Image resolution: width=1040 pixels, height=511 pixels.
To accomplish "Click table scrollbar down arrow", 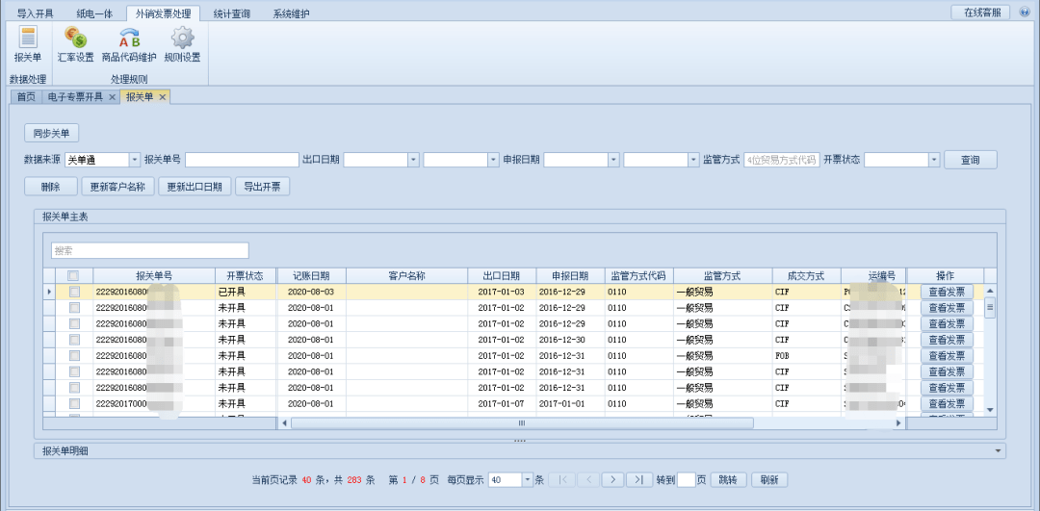I will click(x=990, y=411).
